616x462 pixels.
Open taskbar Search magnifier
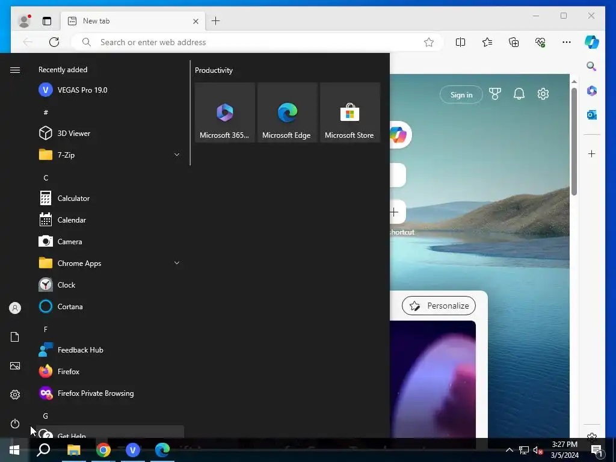(43, 450)
